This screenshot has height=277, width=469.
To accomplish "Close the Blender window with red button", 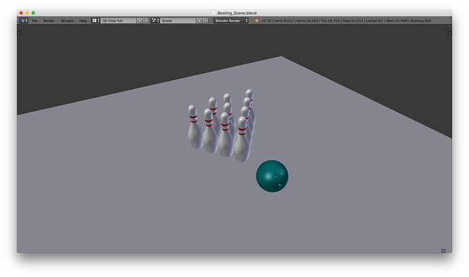I will pyautogui.click(x=21, y=13).
